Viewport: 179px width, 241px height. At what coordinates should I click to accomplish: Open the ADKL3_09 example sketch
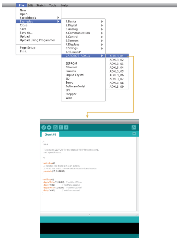click(x=117, y=87)
